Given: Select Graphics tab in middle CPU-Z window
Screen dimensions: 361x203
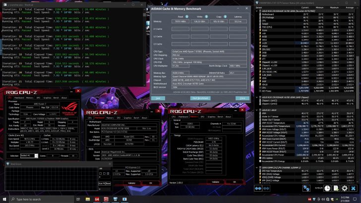Looking at the screenshot, I should tap(127, 118).
